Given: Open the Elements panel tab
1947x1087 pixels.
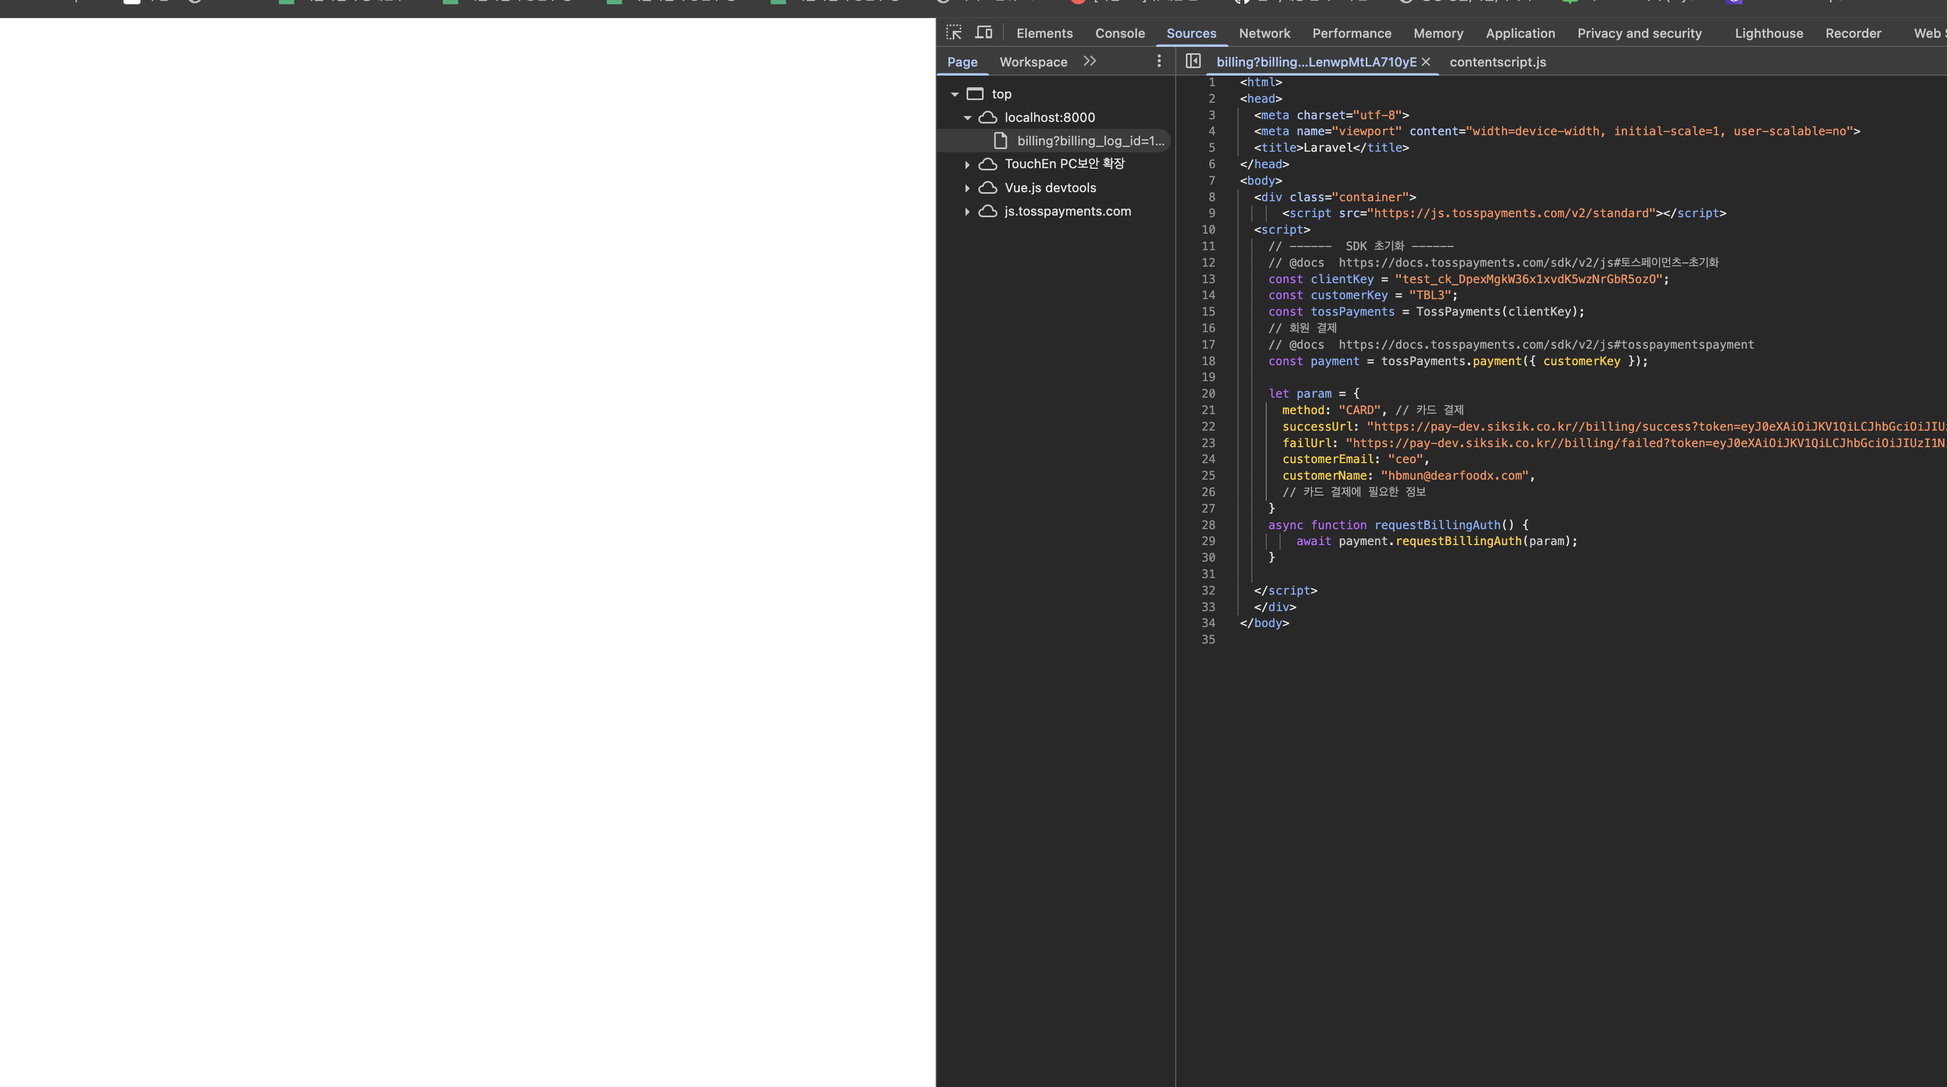Looking at the screenshot, I should [x=1044, y=33].
